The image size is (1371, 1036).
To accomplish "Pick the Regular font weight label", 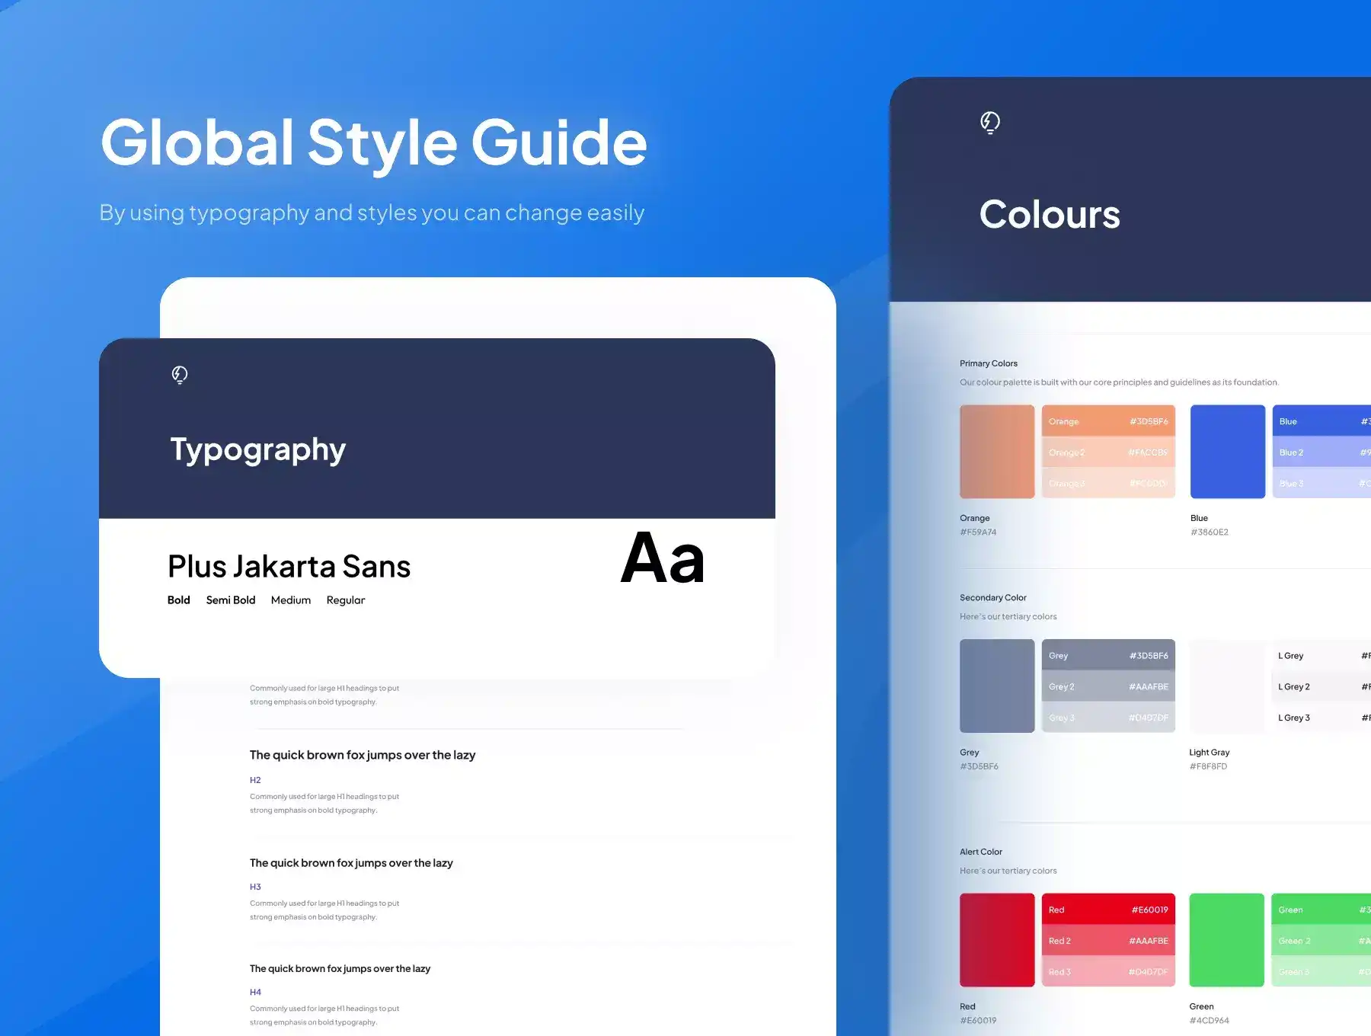I will point(345,600).
